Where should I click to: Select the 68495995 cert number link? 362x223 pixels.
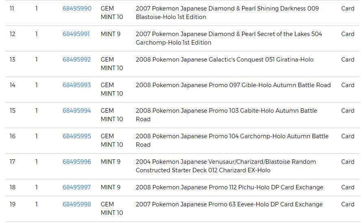(x=77, y=136)
